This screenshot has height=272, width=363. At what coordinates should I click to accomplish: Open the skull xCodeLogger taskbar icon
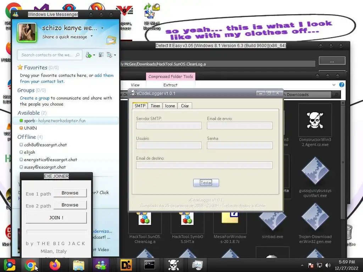(x=173, y=265)
